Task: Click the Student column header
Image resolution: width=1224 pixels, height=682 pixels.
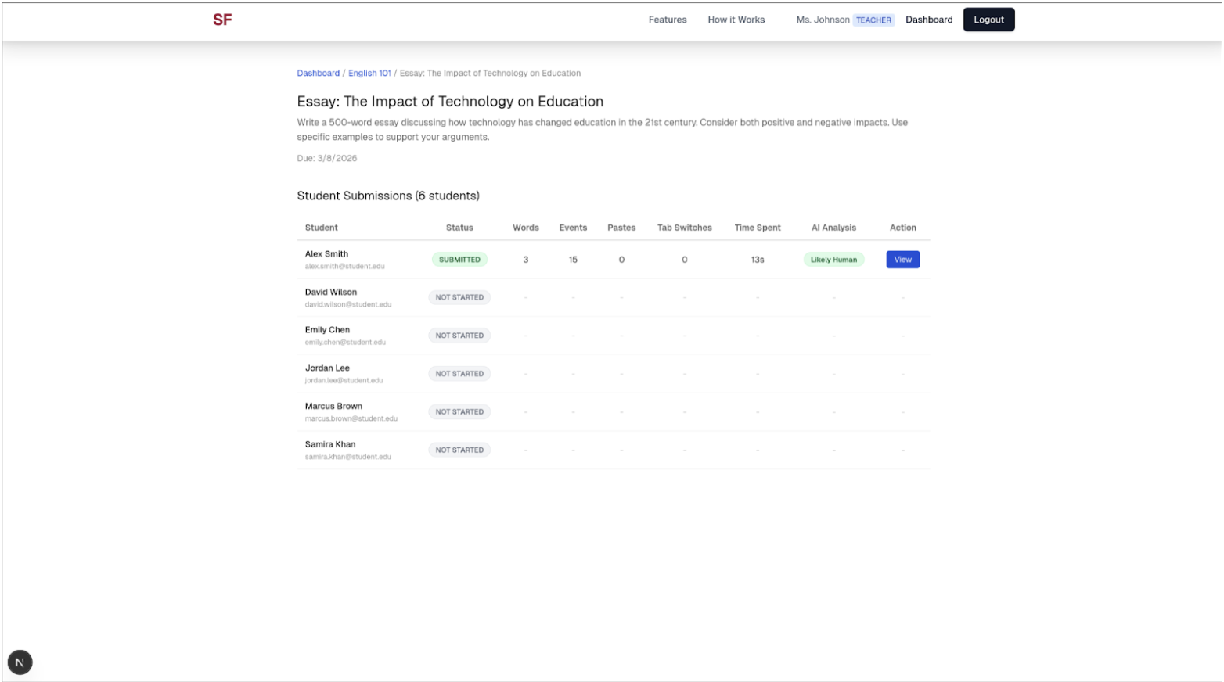Action: pyautogui.click(x=322, y=228)
